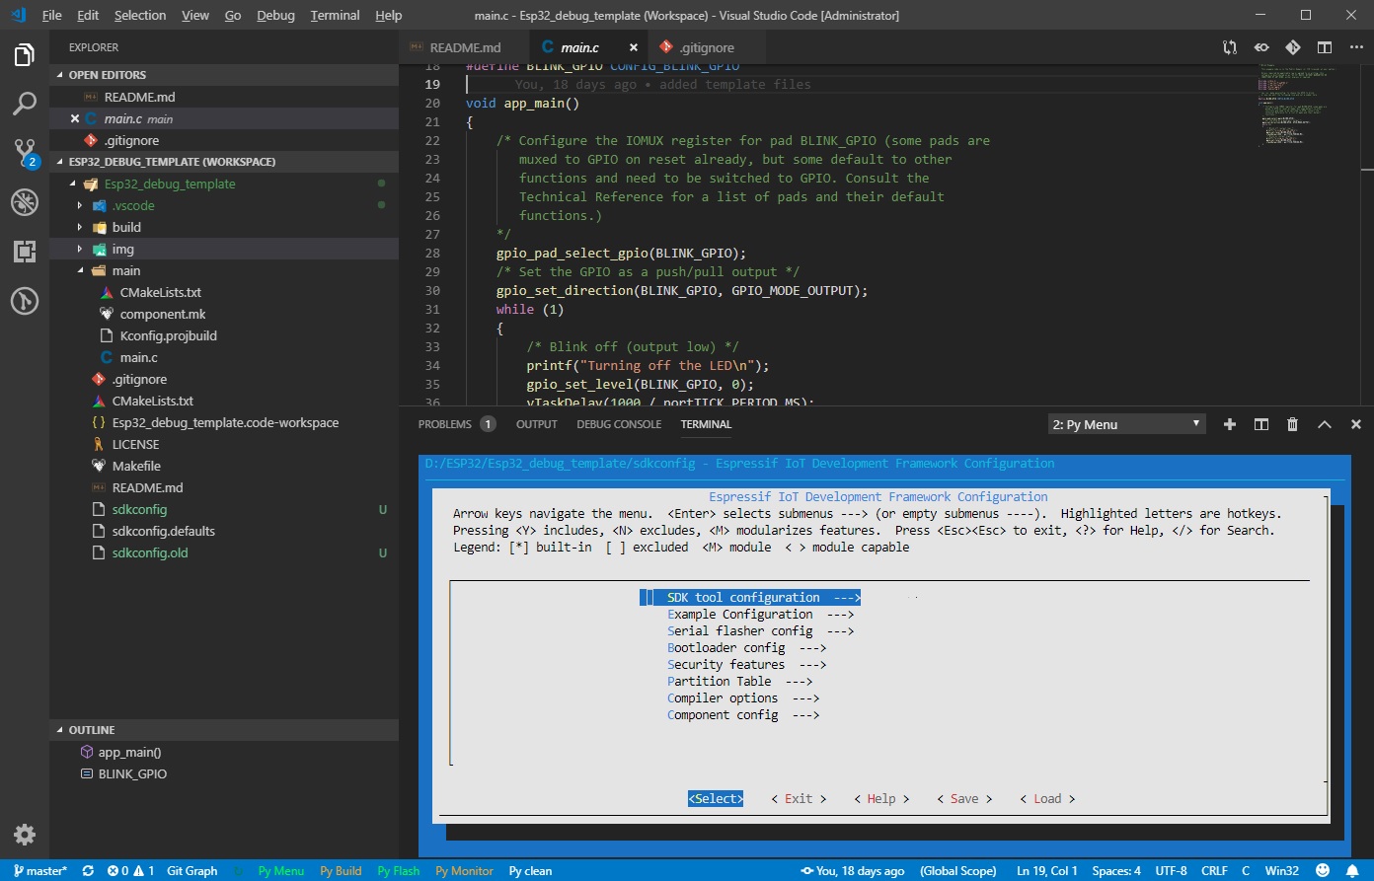1374x881 pixels.
Task: Toggle file blame annotations eye icon
Action: point(1261,47)
